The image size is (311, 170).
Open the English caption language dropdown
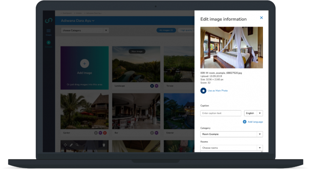[x=253, y=113]
